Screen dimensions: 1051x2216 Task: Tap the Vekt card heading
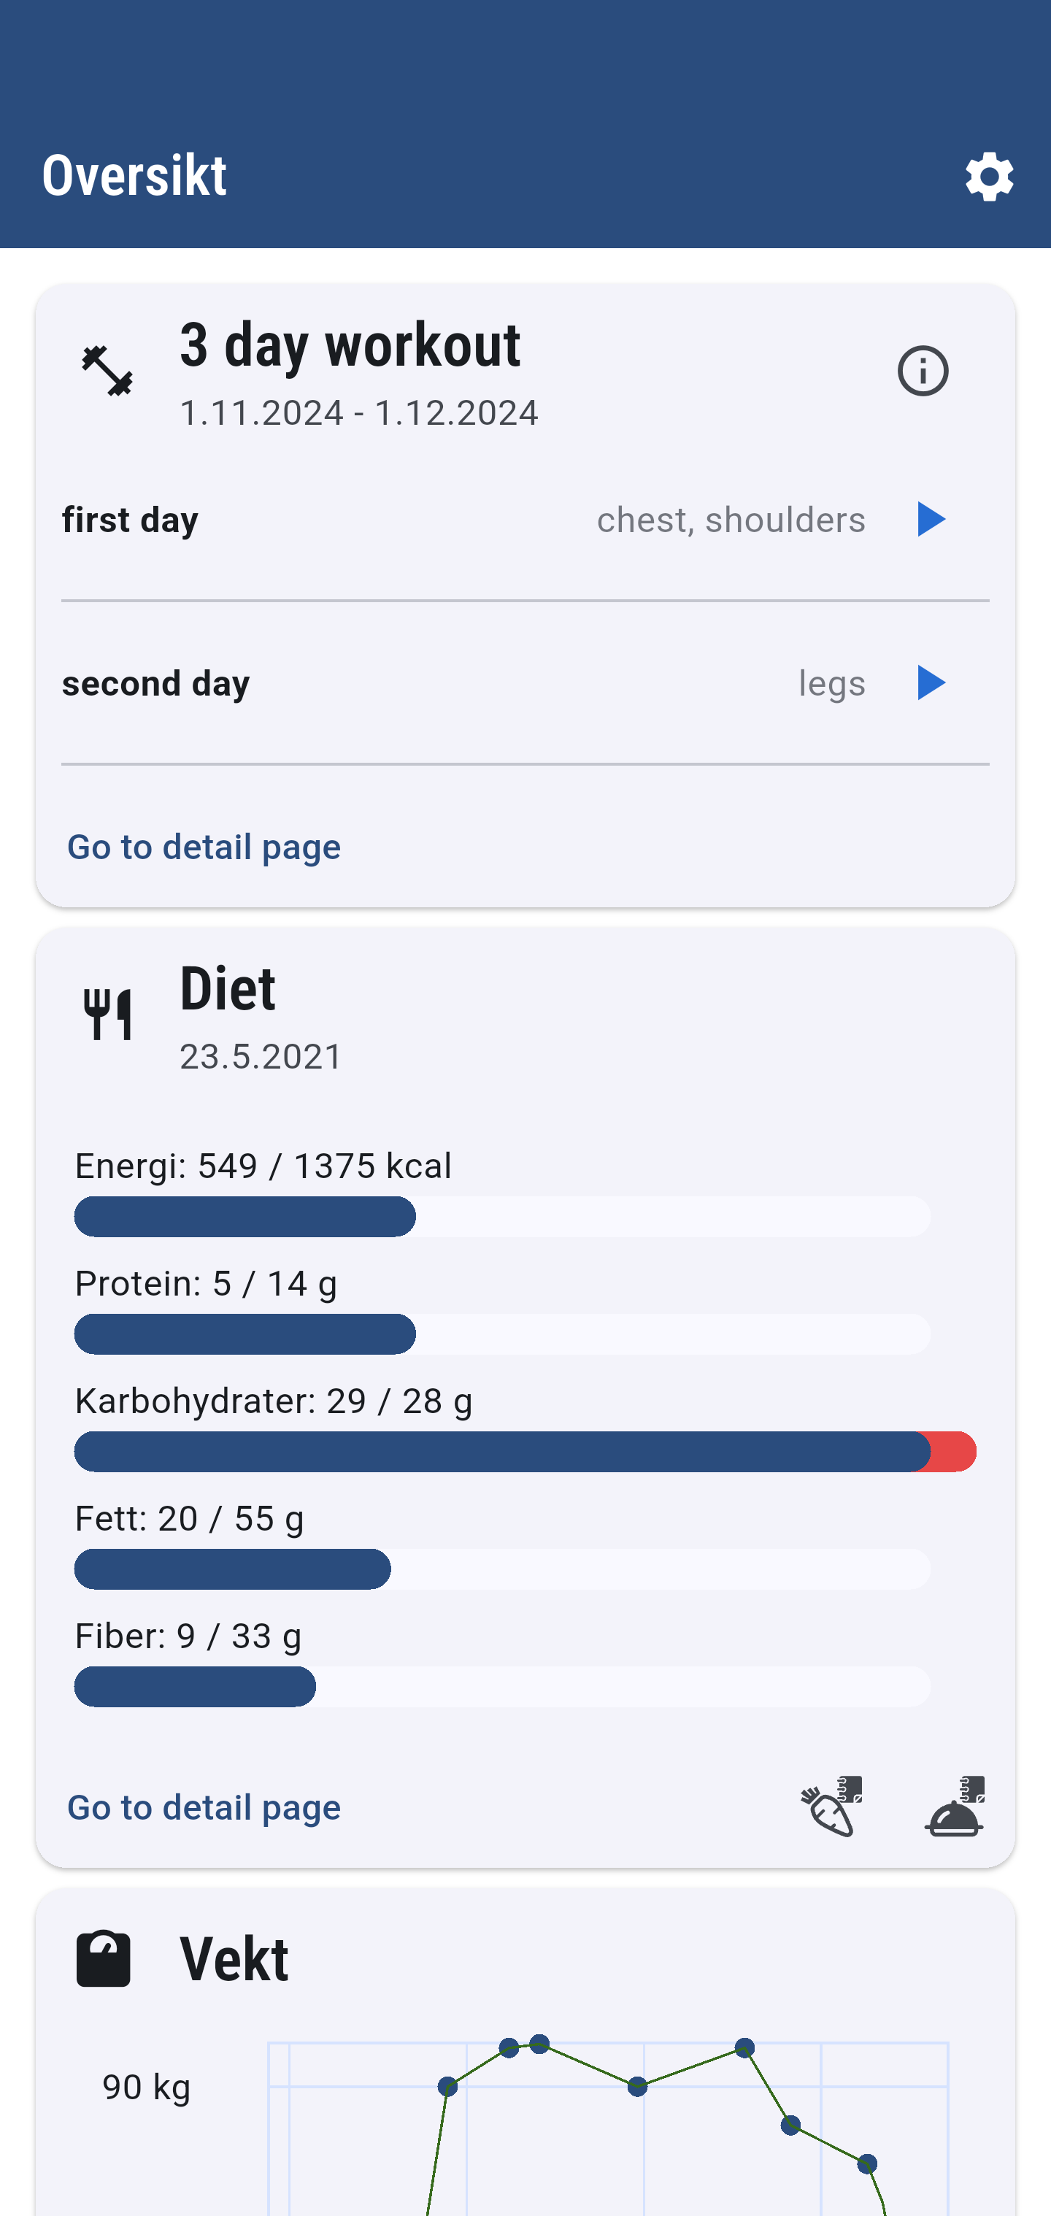tap(234, 1959)
